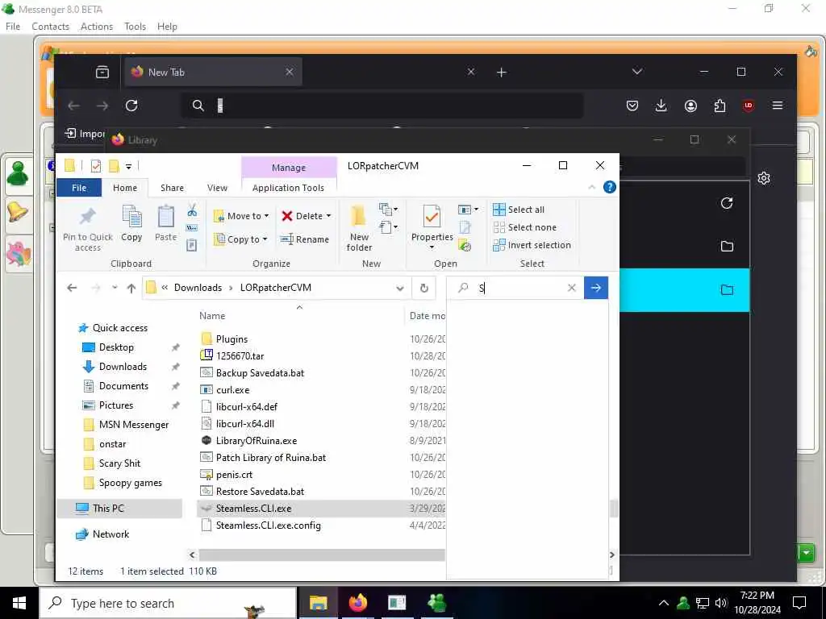This screenshot has width=826, height=619.
Task: Go back in Explorer navigation
Action: click(72, 288)
